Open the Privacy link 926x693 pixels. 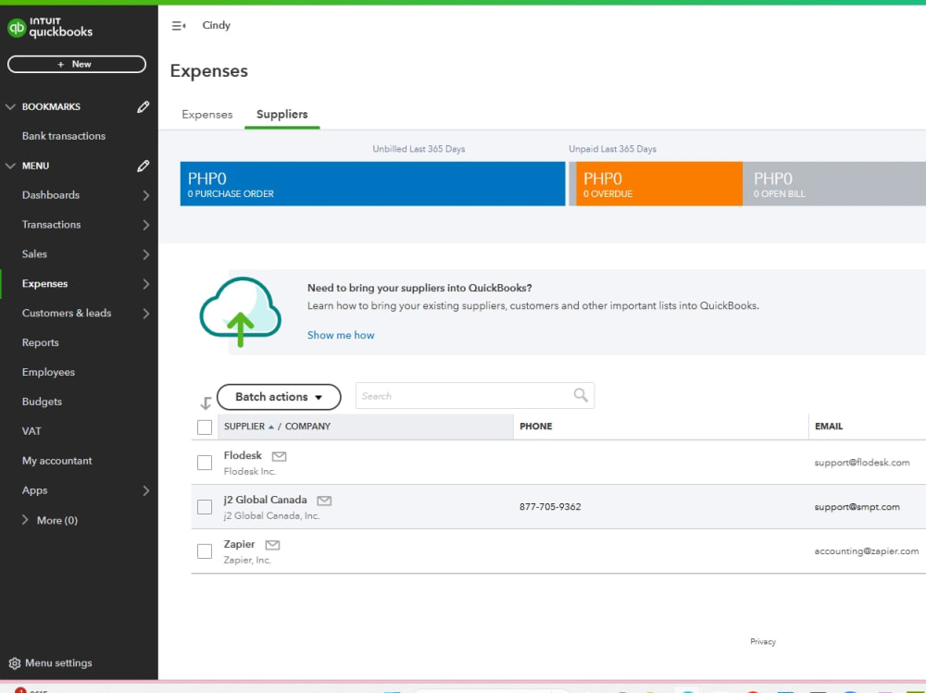762,641
